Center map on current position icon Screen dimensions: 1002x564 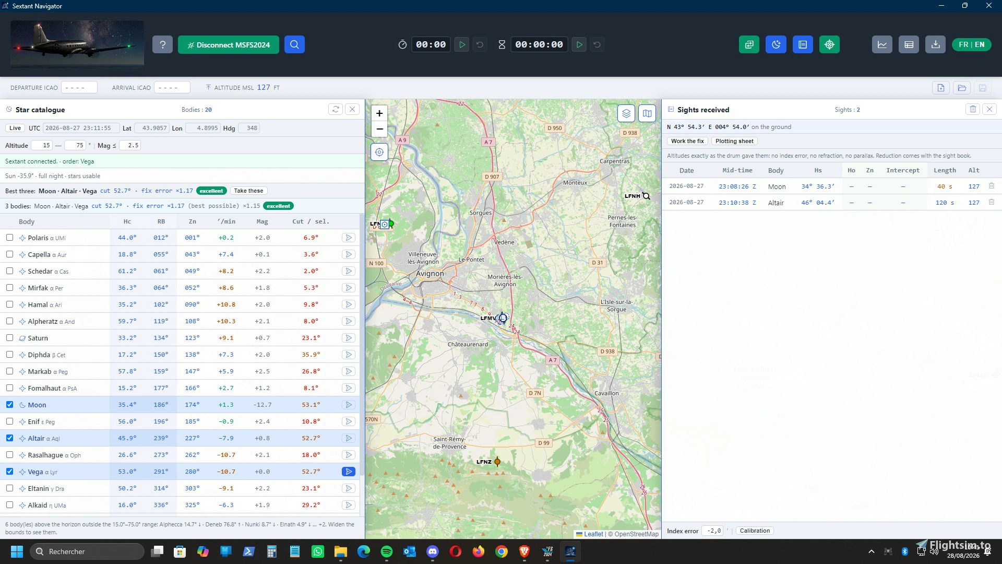(x=379, y=152)
